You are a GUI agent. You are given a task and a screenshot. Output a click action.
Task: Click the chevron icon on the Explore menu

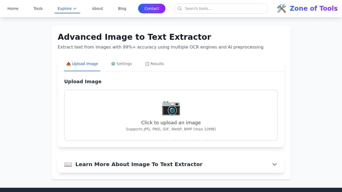tap(75, 9)
